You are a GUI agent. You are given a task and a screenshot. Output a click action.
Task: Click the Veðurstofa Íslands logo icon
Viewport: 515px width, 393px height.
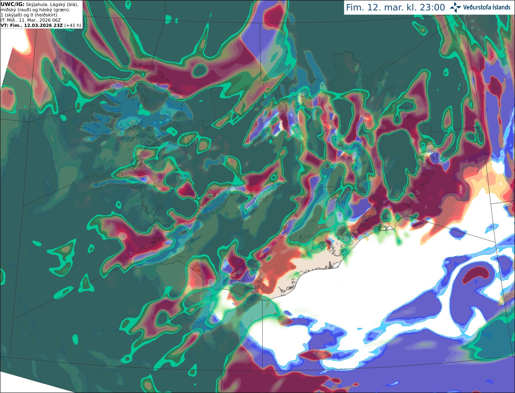(455, 7)
